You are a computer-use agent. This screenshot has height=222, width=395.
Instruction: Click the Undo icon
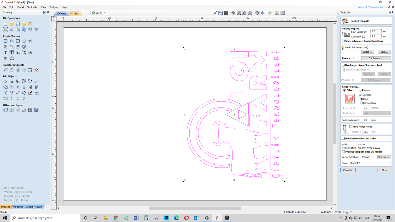(30, 29)
